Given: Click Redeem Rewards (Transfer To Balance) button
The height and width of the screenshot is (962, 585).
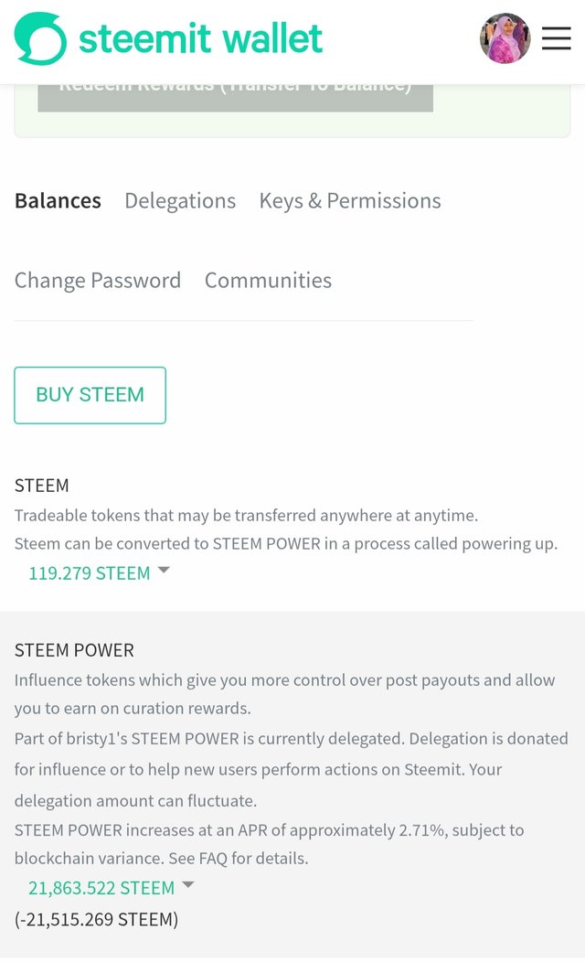Looking at the screenshot, I should (x=236, y=98).
